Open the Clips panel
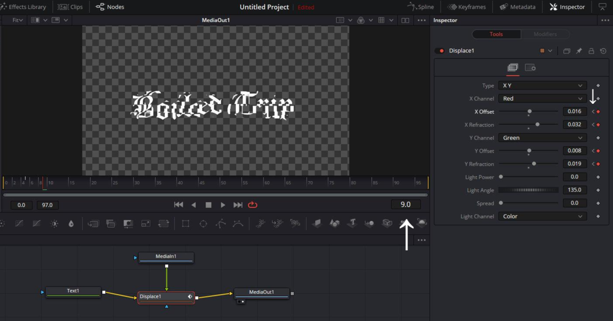This screenshot has height=321, width=613. 70,7
